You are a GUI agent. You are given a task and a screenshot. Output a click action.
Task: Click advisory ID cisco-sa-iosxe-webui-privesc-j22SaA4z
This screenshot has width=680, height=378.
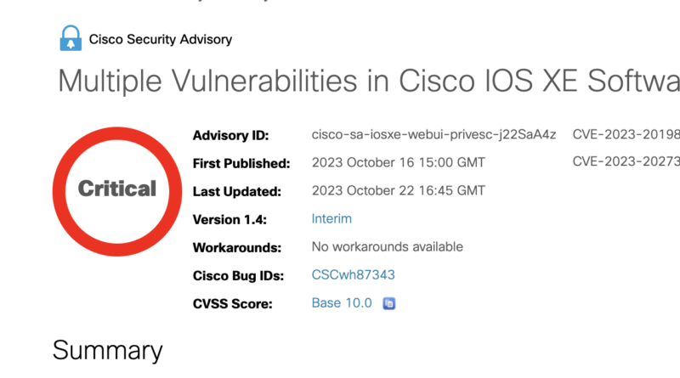point(433,135)
